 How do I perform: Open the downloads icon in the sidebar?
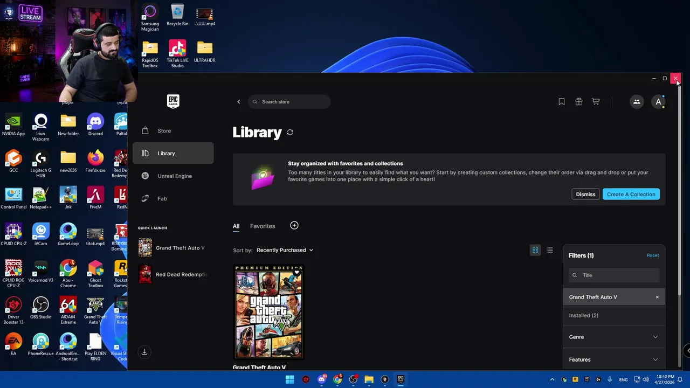[144, 352]
